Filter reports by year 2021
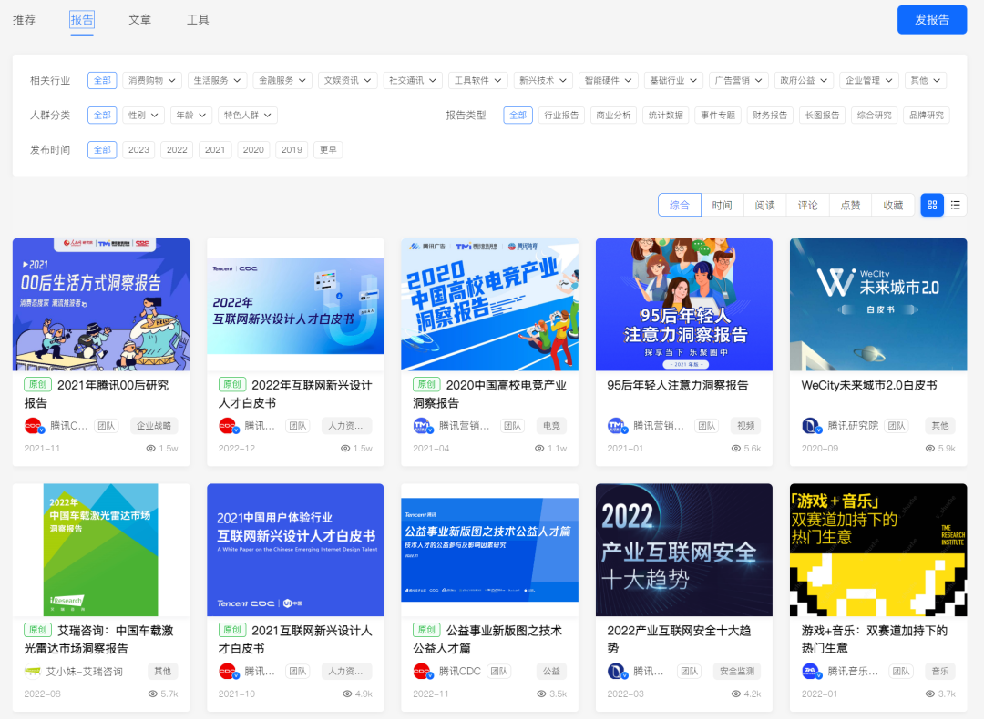Image resolution: width=984 pixels, height=719 pixels. pos(215,150)
